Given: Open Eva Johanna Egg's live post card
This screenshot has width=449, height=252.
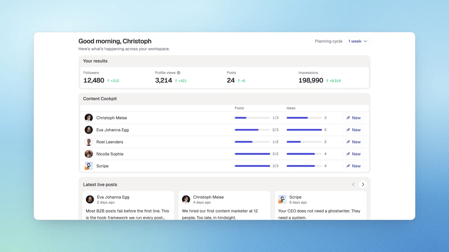Looking at the screenshot, I should click(128, 206).
